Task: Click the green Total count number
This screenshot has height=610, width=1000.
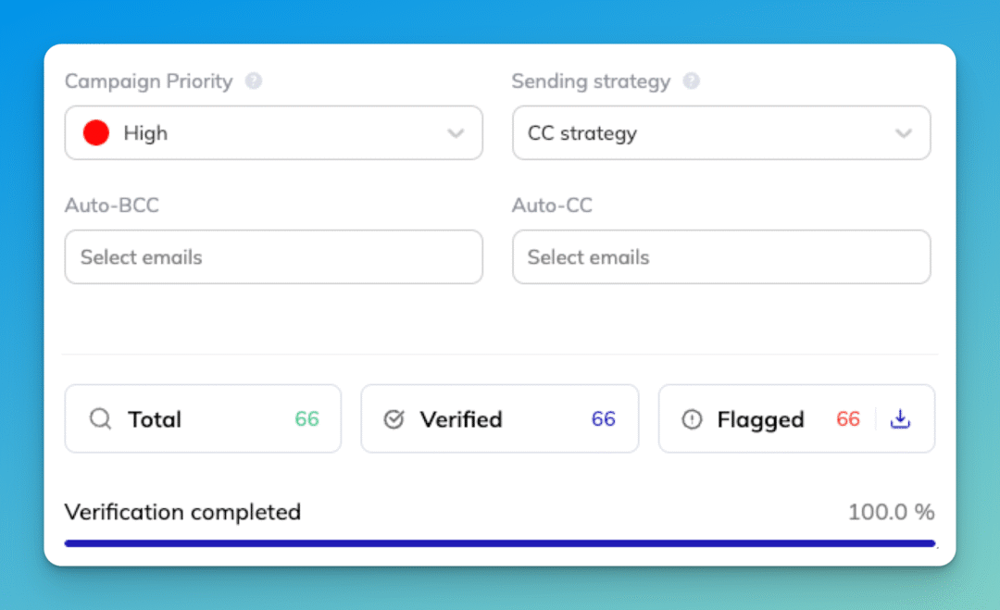Action: click(x=306, y=419)
